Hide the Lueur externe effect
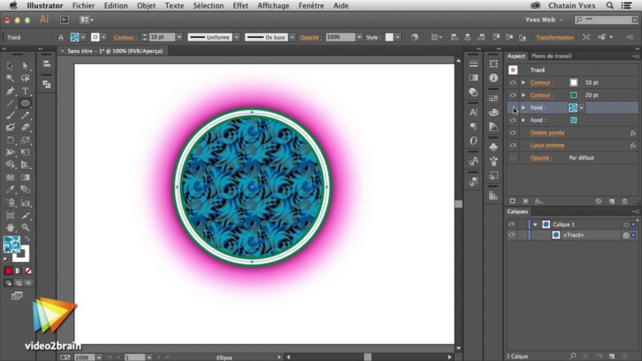 click(512, 145)
